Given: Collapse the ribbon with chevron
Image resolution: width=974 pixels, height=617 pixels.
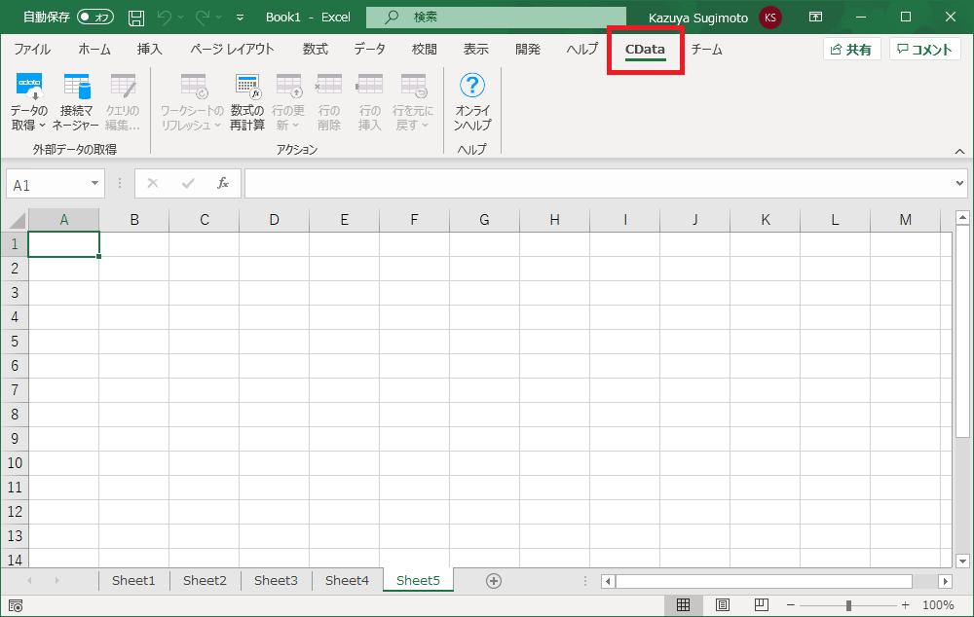Looking at the screenshot, I should pyautogui.click(x=959, y=152).
